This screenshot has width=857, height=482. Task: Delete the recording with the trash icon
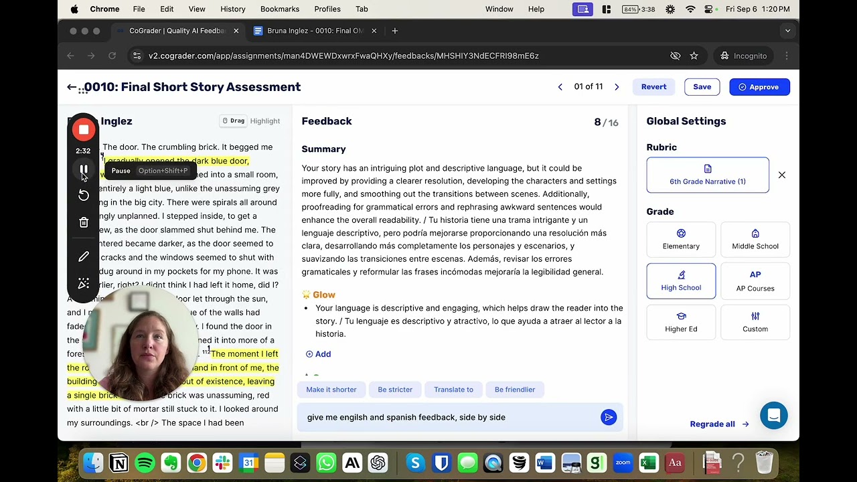point(84,222)
